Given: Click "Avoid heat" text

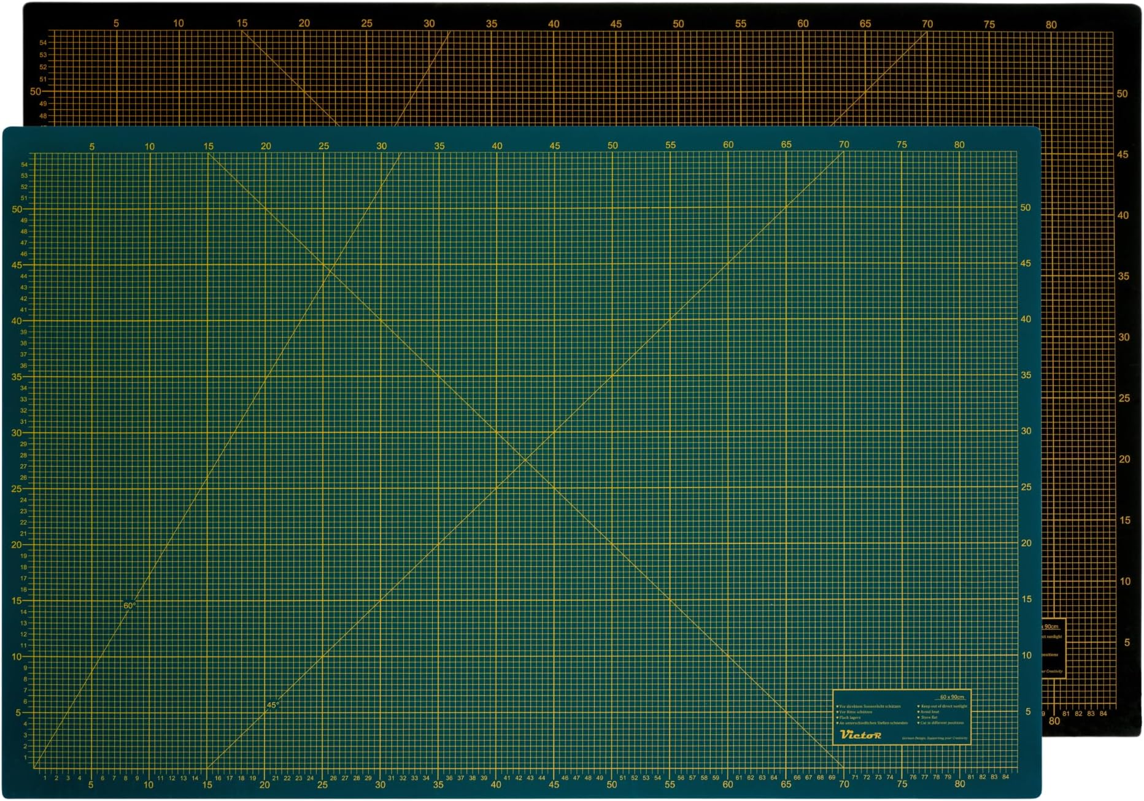Looking at the screenshot, I should (930, 712).
